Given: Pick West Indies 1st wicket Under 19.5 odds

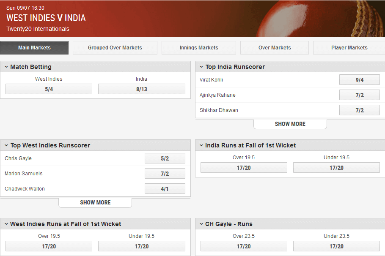Looking at the screenshot, I should coord(142,246).
